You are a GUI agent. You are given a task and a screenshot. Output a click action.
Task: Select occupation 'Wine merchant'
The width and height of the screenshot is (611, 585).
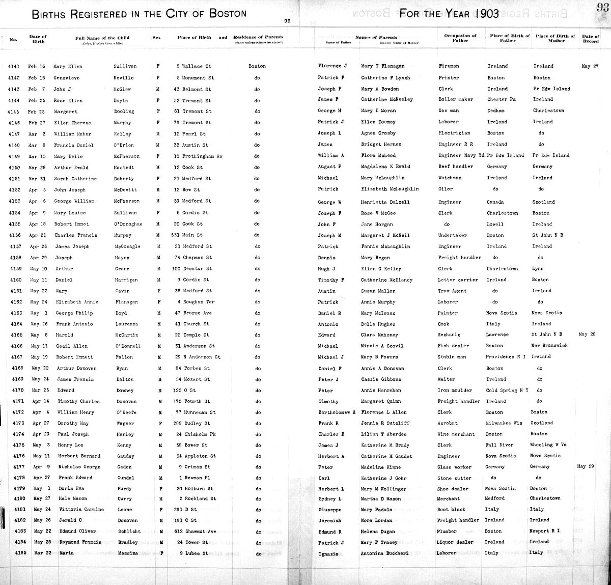tap(456, 435)
